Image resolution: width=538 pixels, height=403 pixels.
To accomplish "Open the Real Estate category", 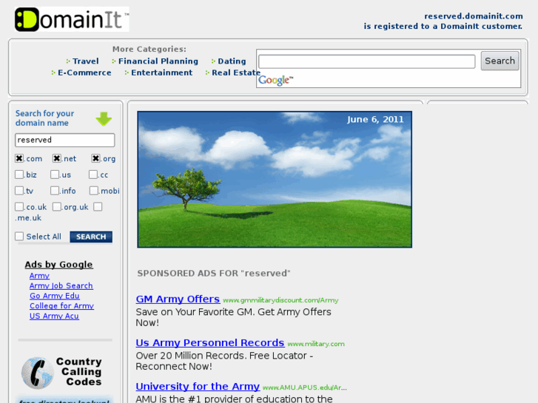I will pyautogui.click(x=236, y=72).
